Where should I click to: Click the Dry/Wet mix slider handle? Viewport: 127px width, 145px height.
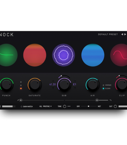(89, 106)
